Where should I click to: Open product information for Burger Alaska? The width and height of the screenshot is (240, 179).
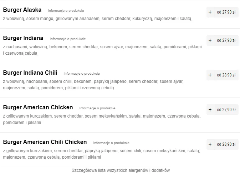click(x=66, y=11)
